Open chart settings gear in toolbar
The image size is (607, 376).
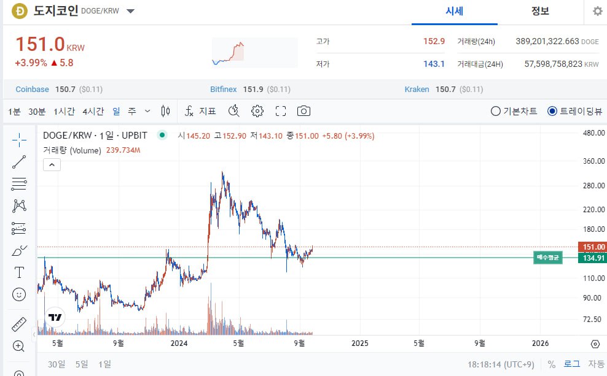pos(257,111)
